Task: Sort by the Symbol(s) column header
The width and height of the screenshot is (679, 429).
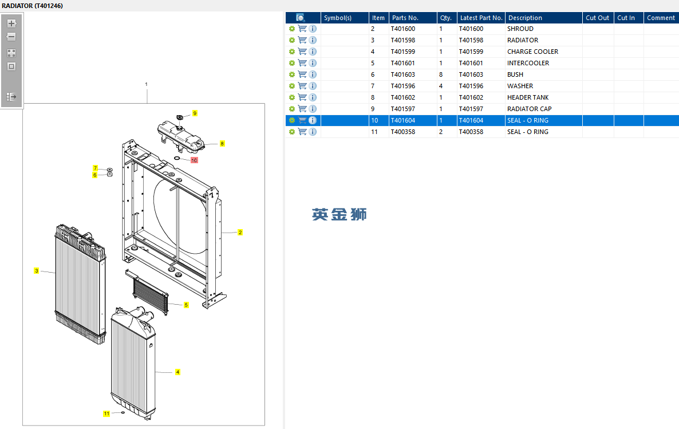Action: coord(344,18)
